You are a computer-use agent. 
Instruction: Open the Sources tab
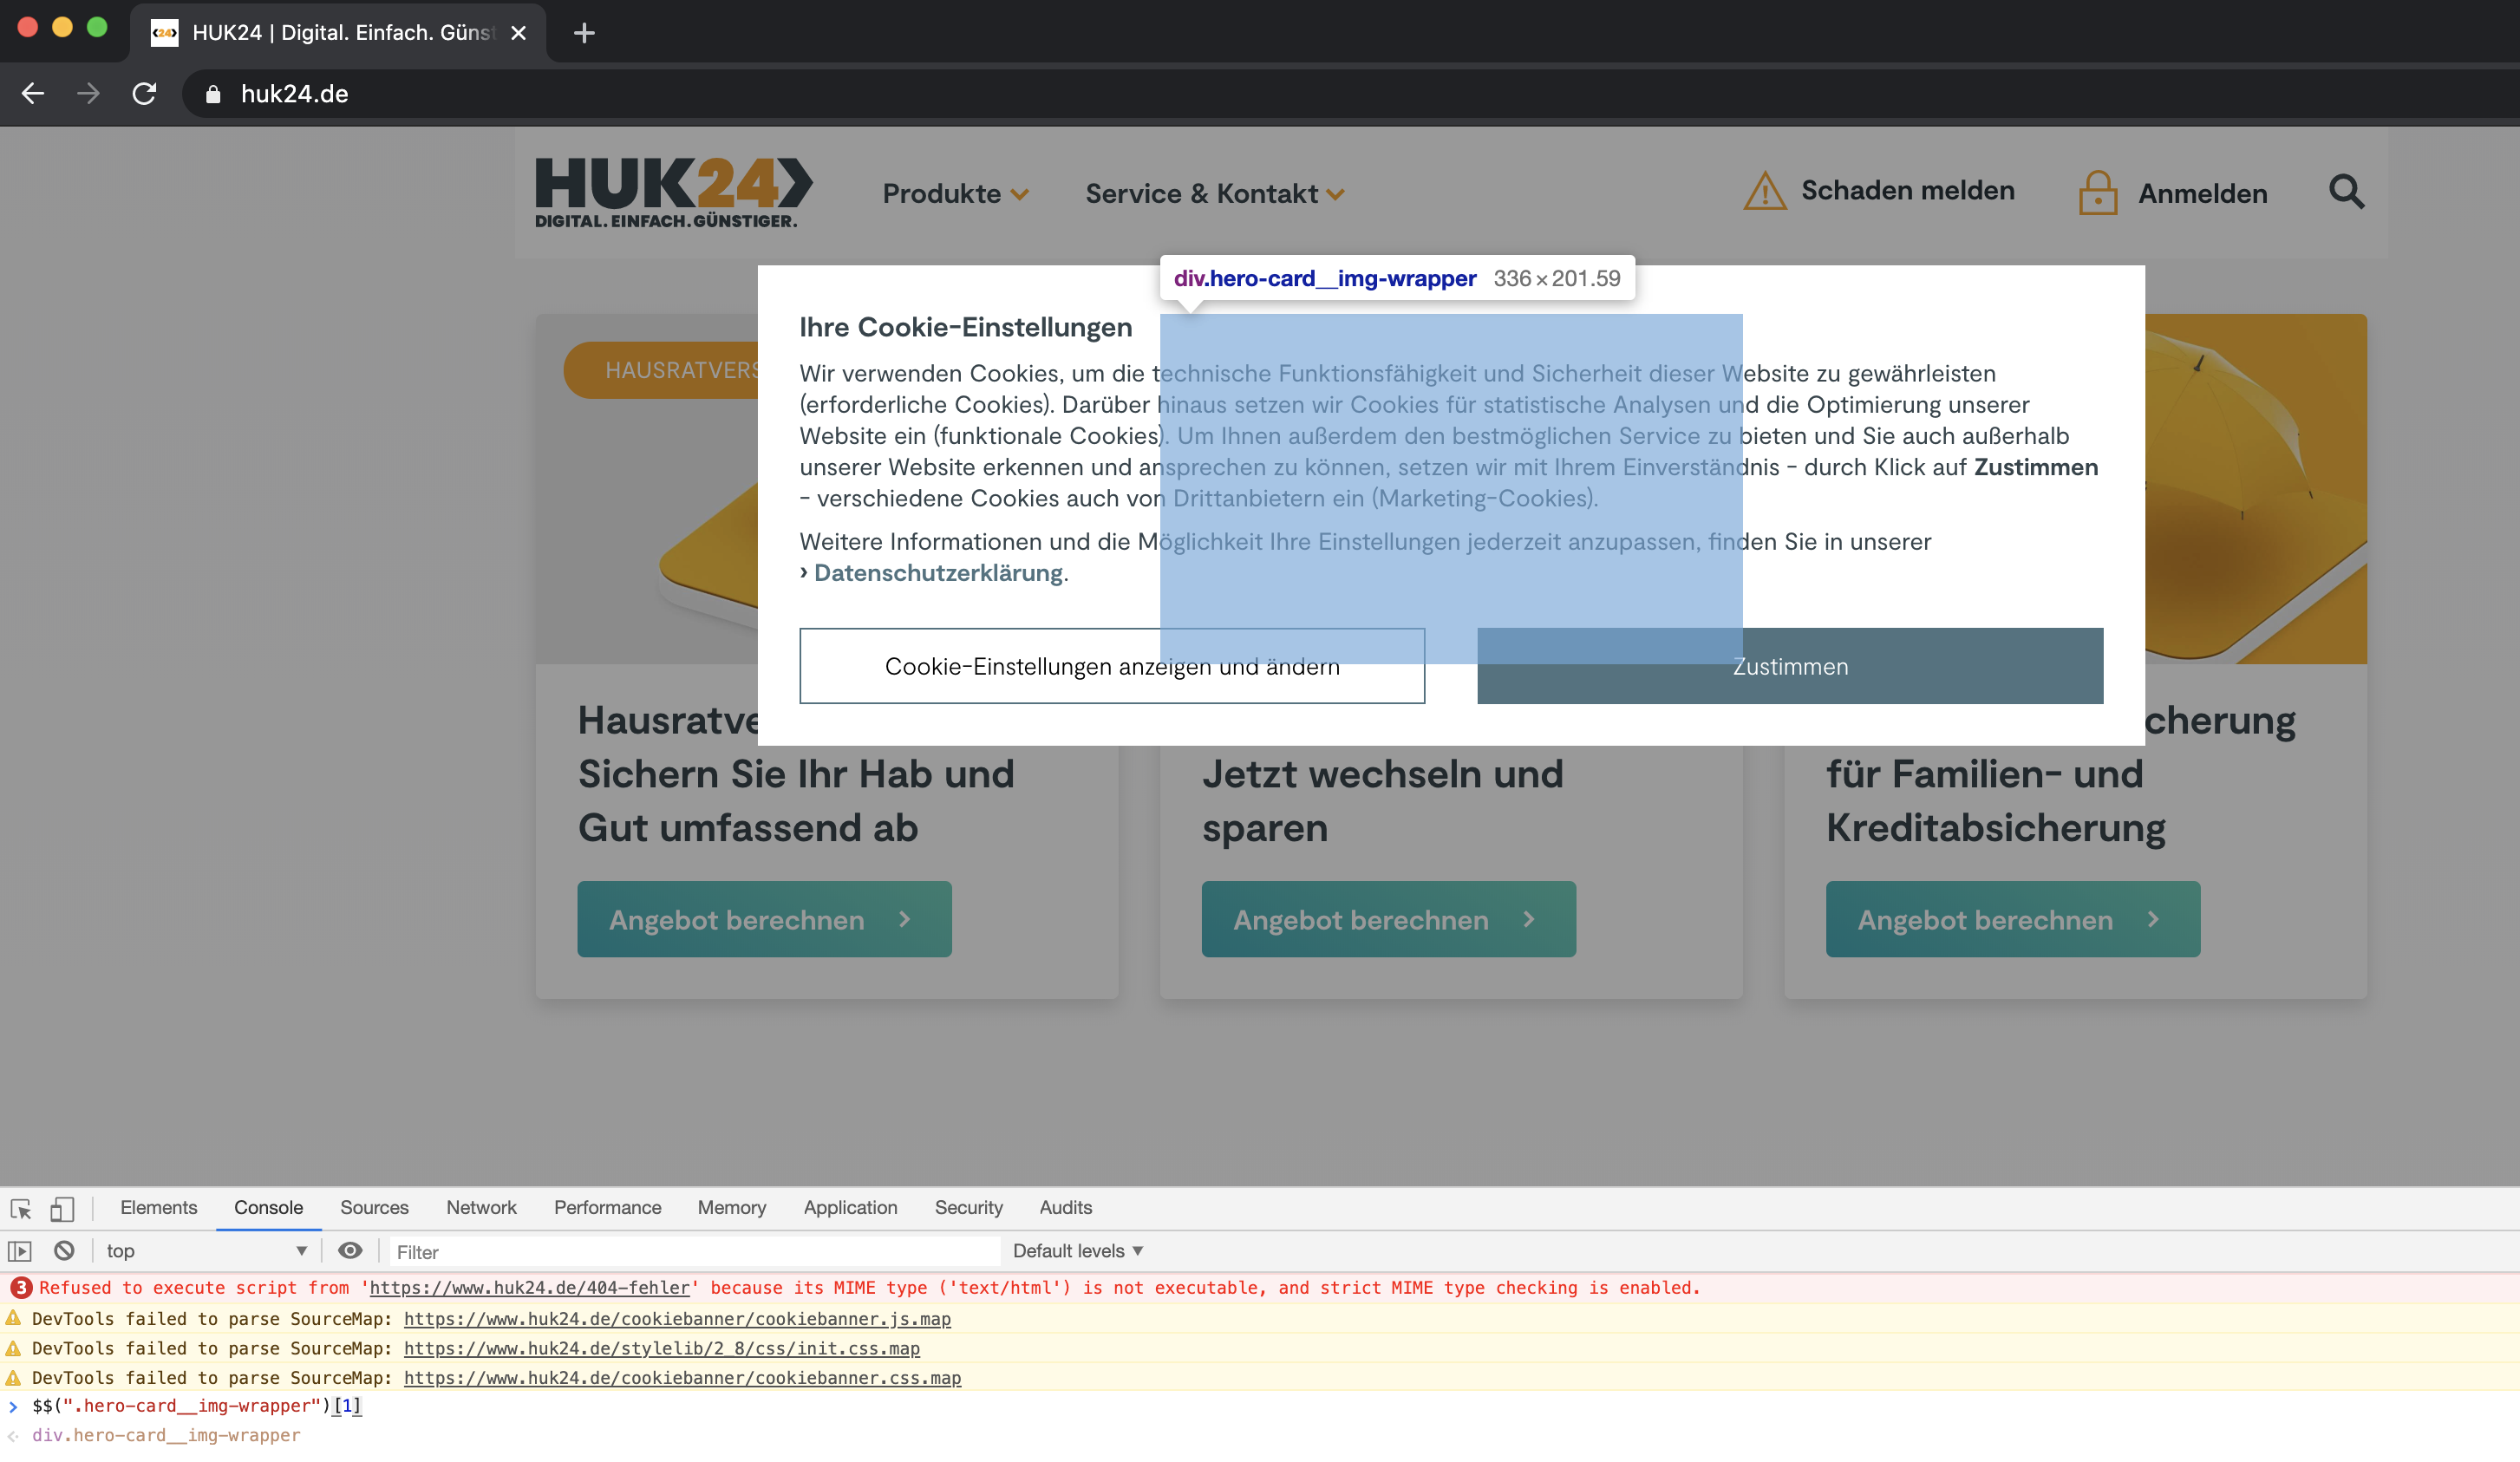pos(374,1208)
